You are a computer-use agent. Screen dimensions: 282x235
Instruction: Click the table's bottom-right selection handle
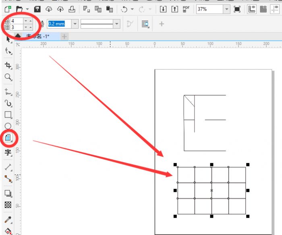click(248, 216)
